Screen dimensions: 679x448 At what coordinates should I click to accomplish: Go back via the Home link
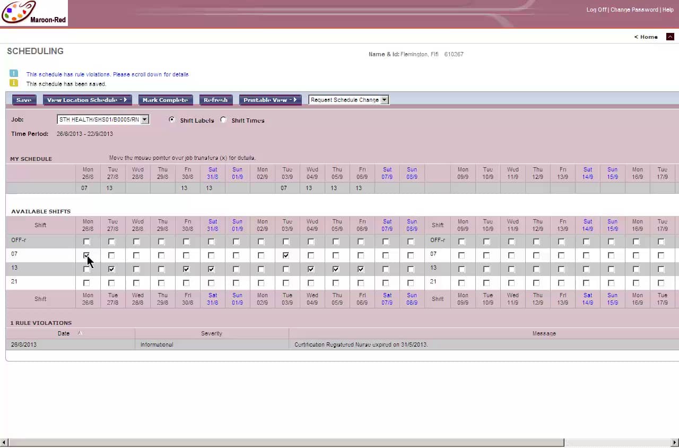pos(646,37)
